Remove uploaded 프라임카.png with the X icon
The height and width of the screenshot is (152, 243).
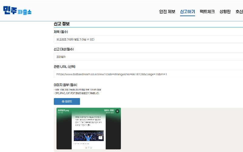tap(117, 111)
